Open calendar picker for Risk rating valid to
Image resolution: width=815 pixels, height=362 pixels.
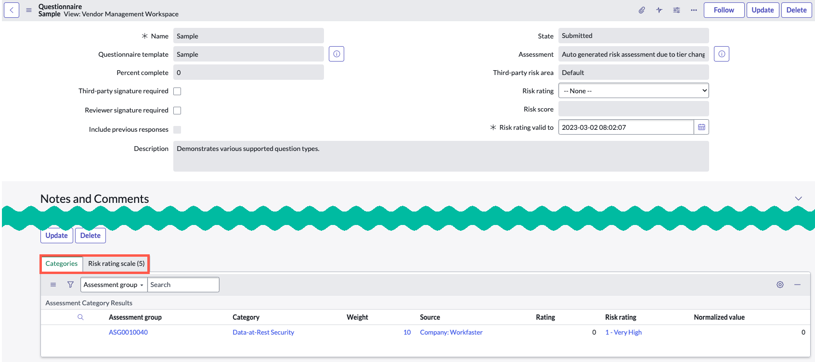(701, 127)
